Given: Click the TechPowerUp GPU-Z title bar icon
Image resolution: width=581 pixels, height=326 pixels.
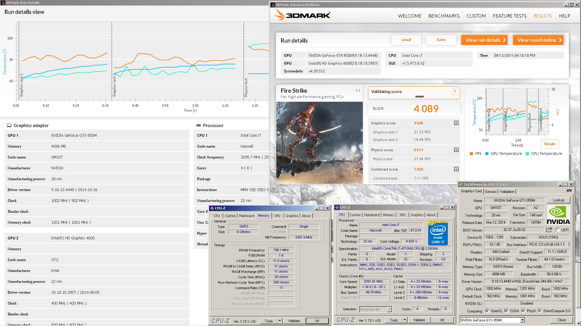Looking at the screenshot, I should [461, 184].
